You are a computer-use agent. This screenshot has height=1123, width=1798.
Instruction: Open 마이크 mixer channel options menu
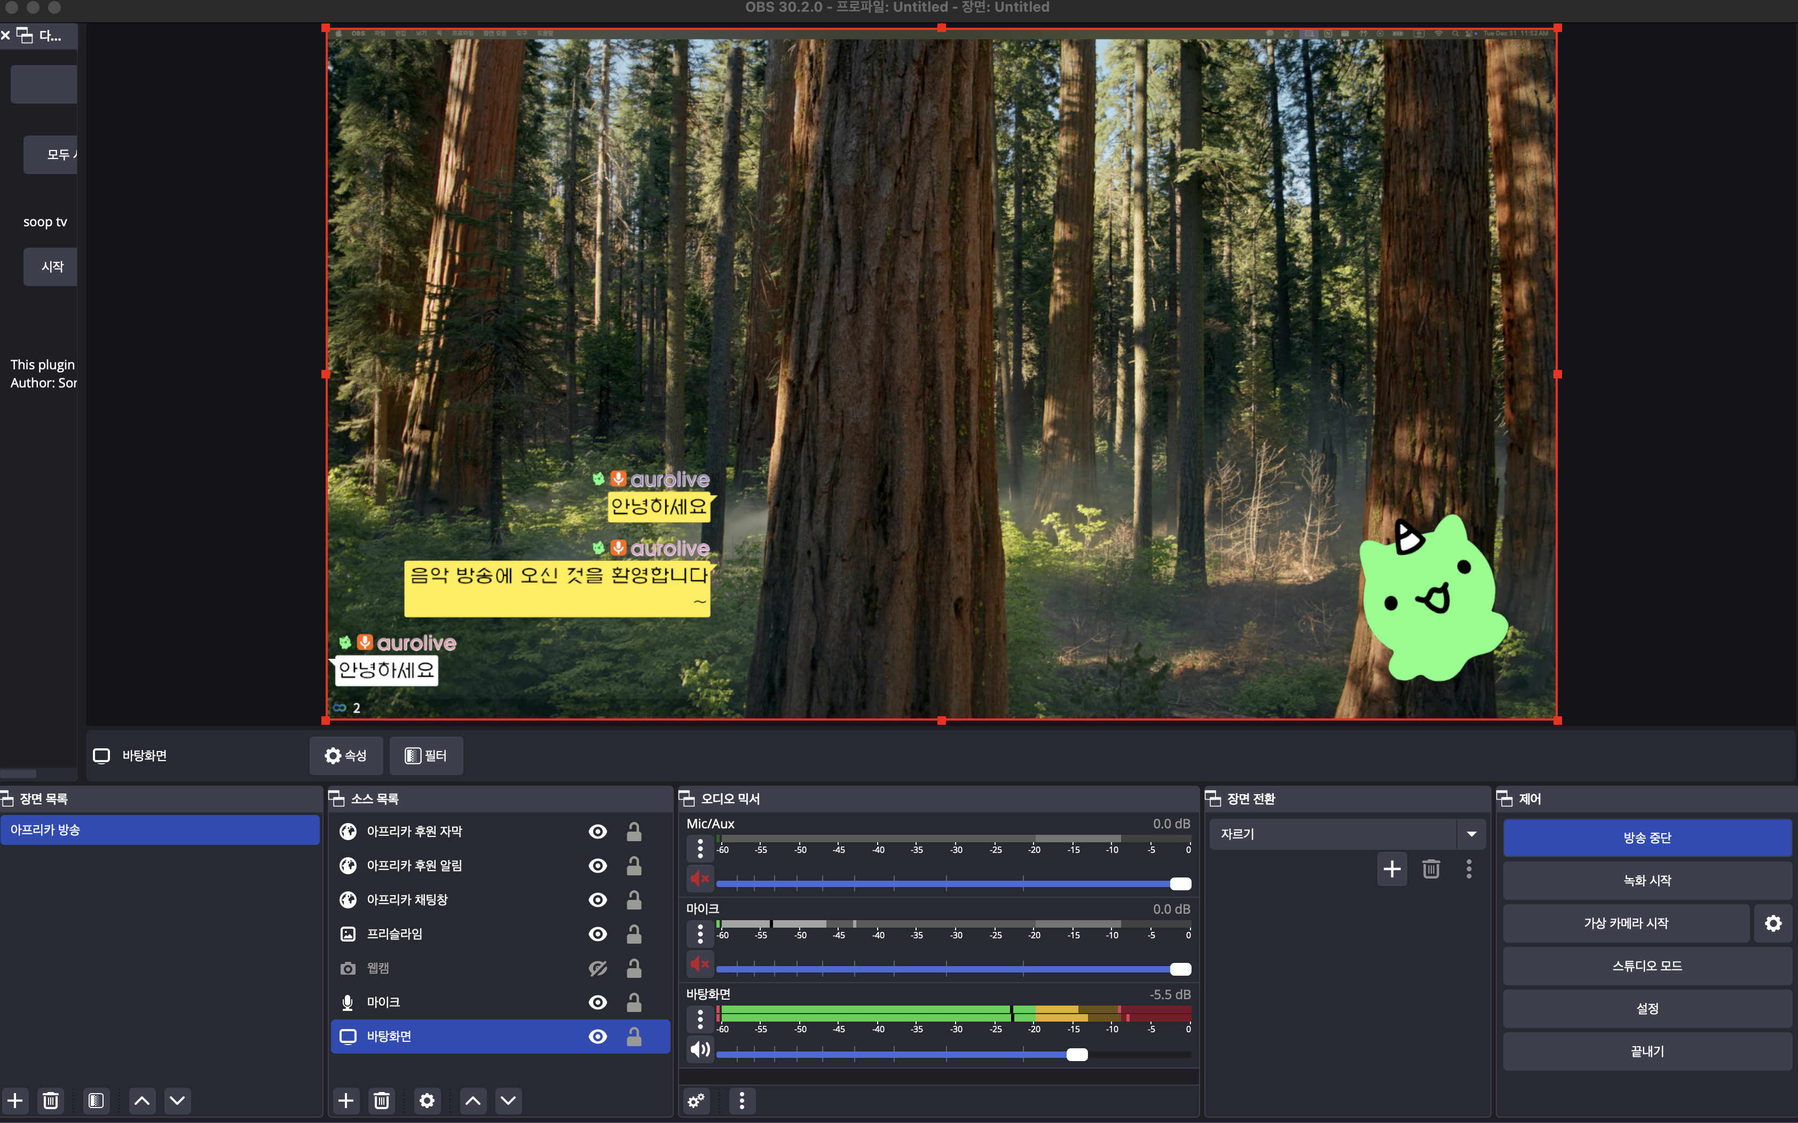pyautogui.click(x=699, y=934)
